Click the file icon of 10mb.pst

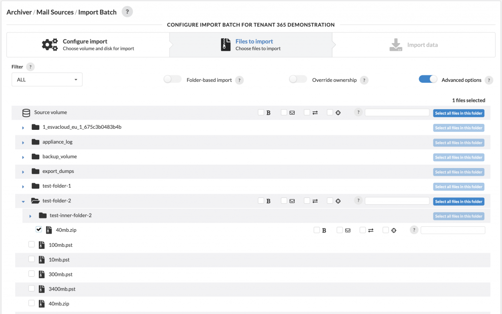click(x=42, y=260)
